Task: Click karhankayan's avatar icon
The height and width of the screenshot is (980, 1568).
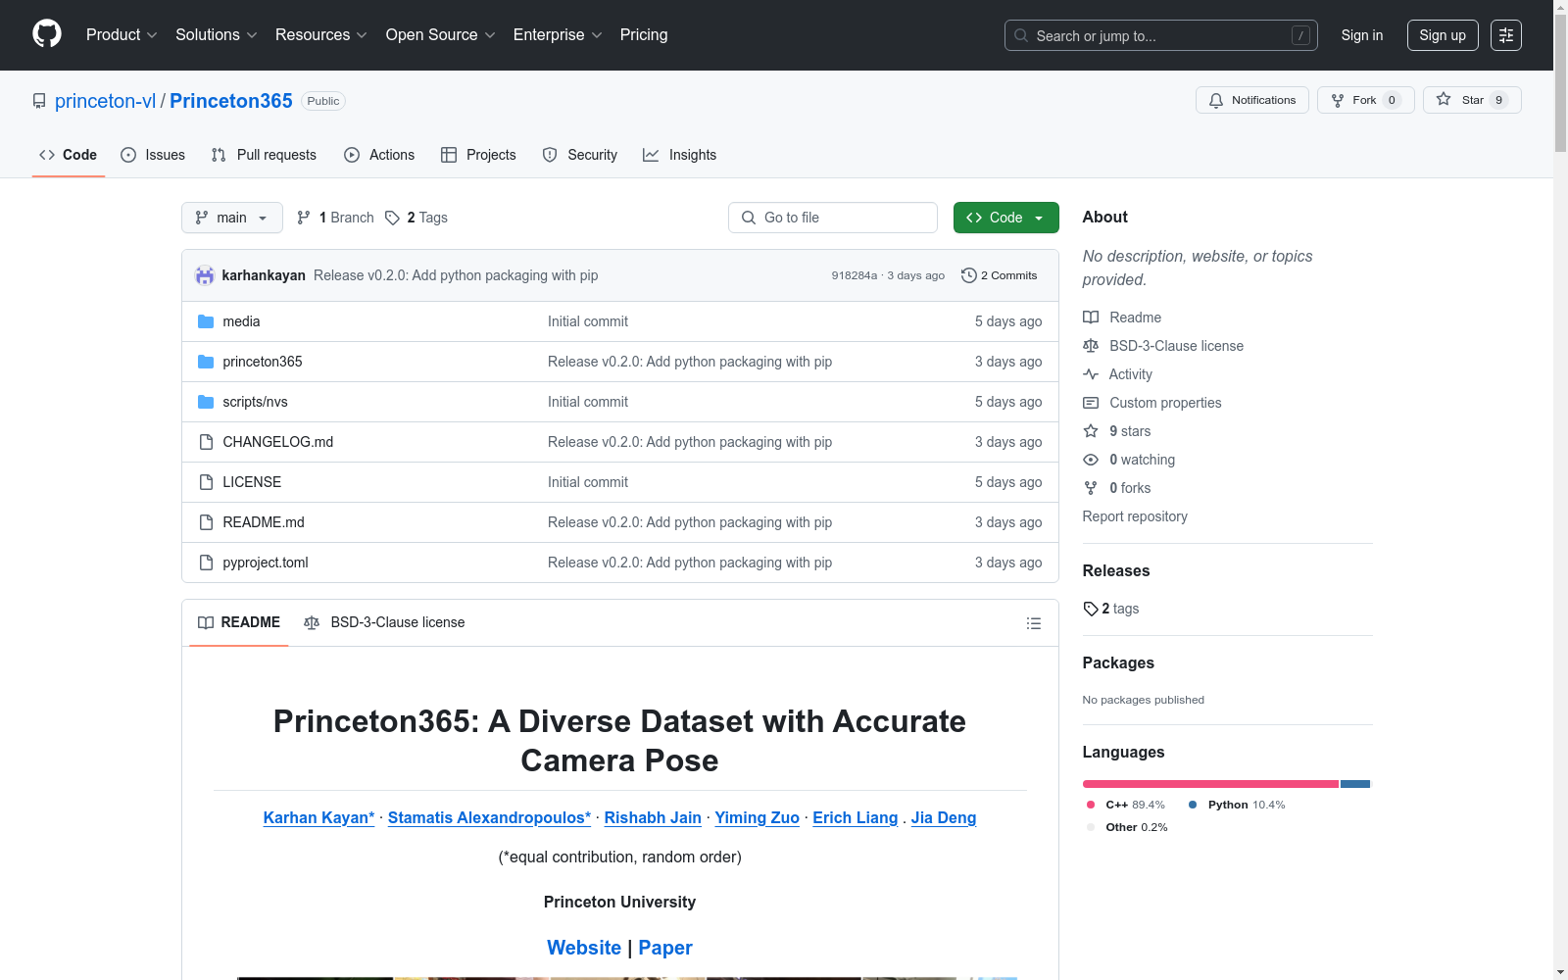Action: 205,275
